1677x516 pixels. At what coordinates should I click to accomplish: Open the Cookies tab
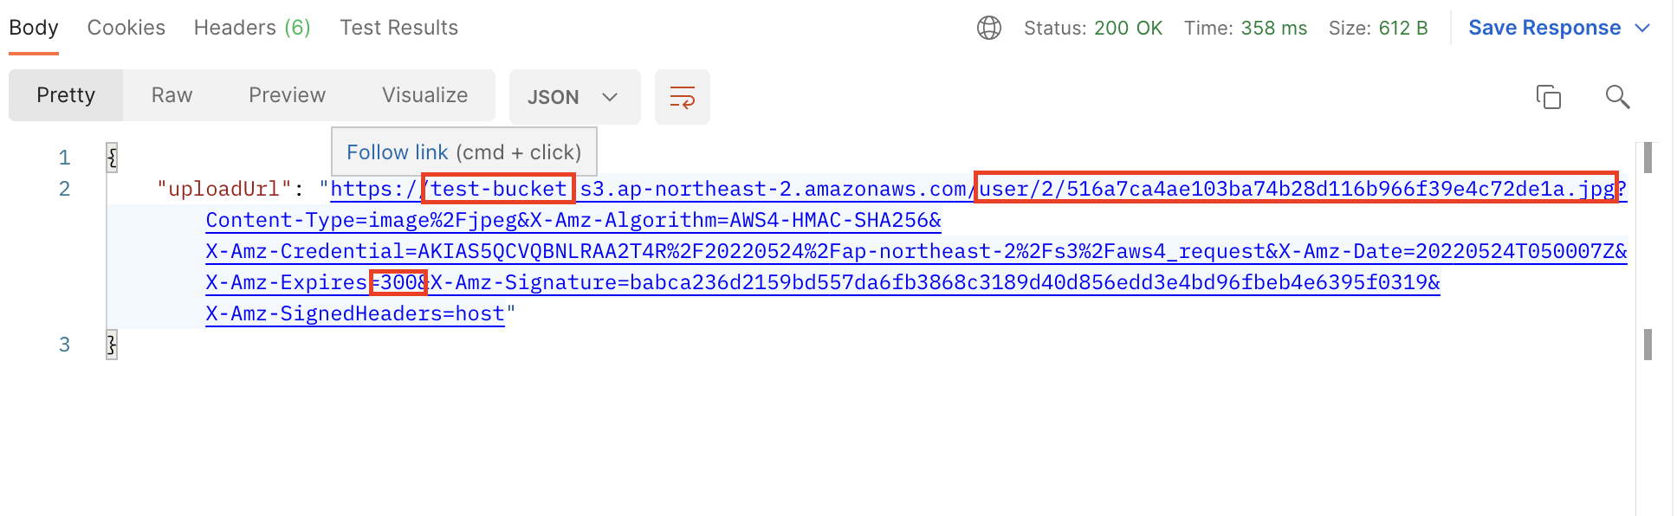126,28
